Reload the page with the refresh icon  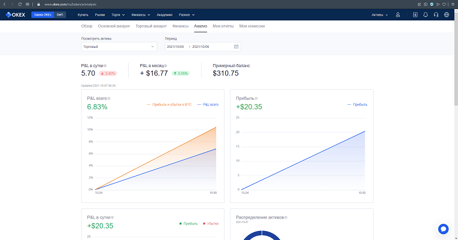point(20,4)
